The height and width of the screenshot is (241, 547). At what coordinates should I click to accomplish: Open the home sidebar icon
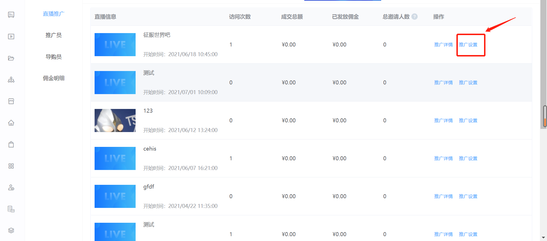tap(11, 123)
